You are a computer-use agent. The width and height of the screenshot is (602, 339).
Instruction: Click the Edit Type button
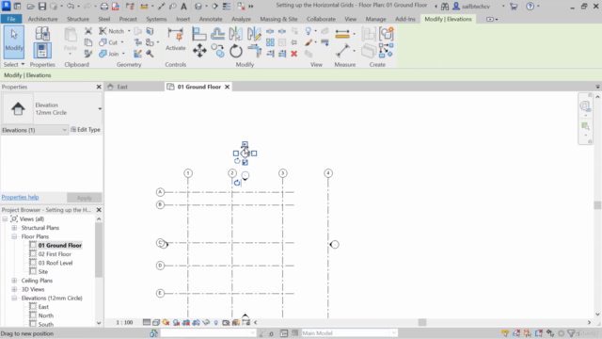coord(86,130)
